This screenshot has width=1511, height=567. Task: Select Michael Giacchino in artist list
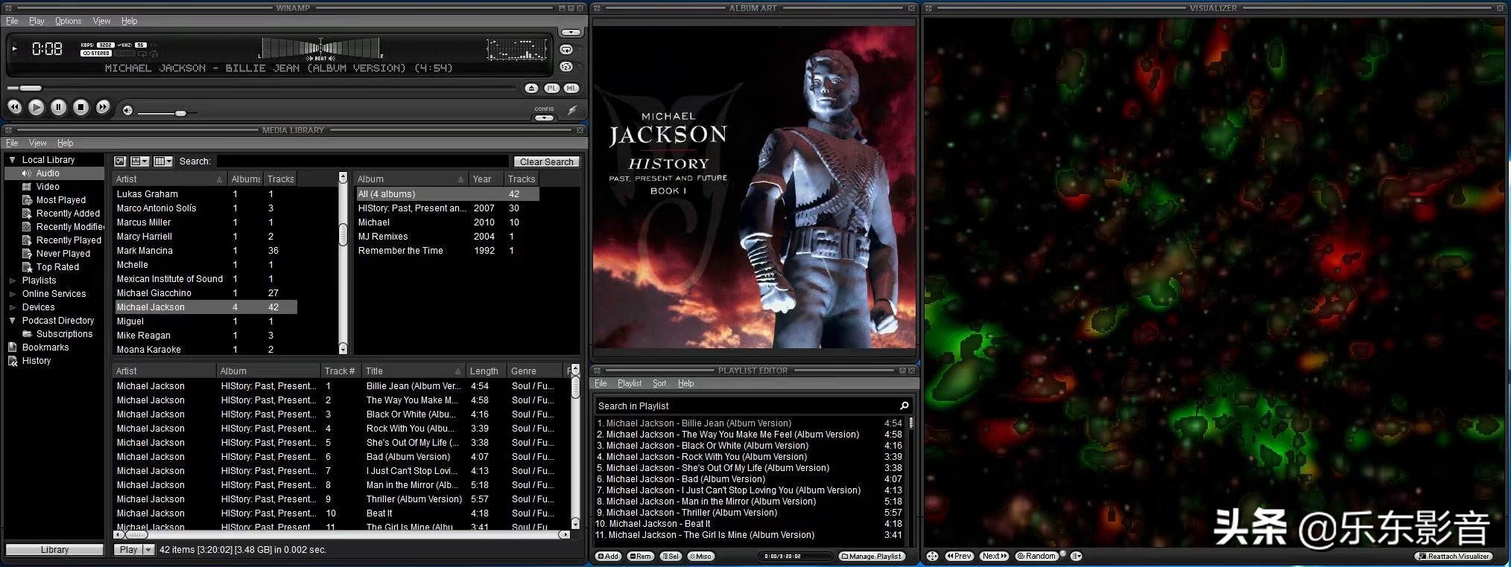205,293
